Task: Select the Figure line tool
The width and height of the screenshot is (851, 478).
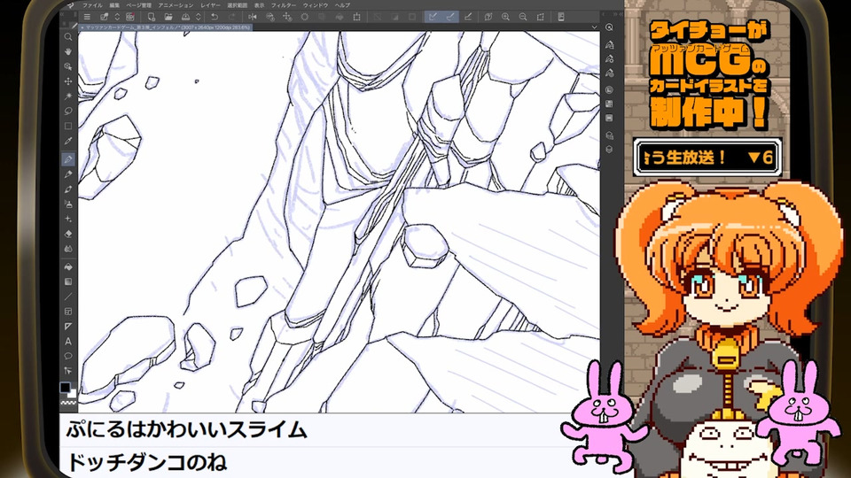Action: (x=68, y=297)
